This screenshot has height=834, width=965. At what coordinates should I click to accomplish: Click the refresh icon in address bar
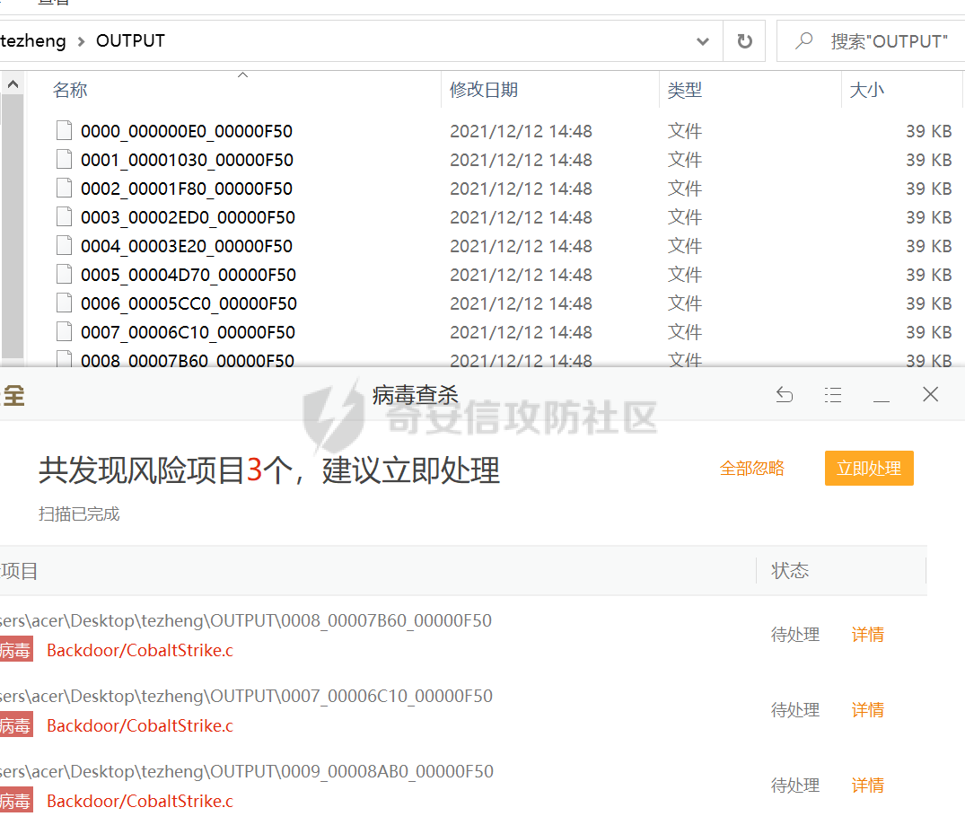click(744, 41)
